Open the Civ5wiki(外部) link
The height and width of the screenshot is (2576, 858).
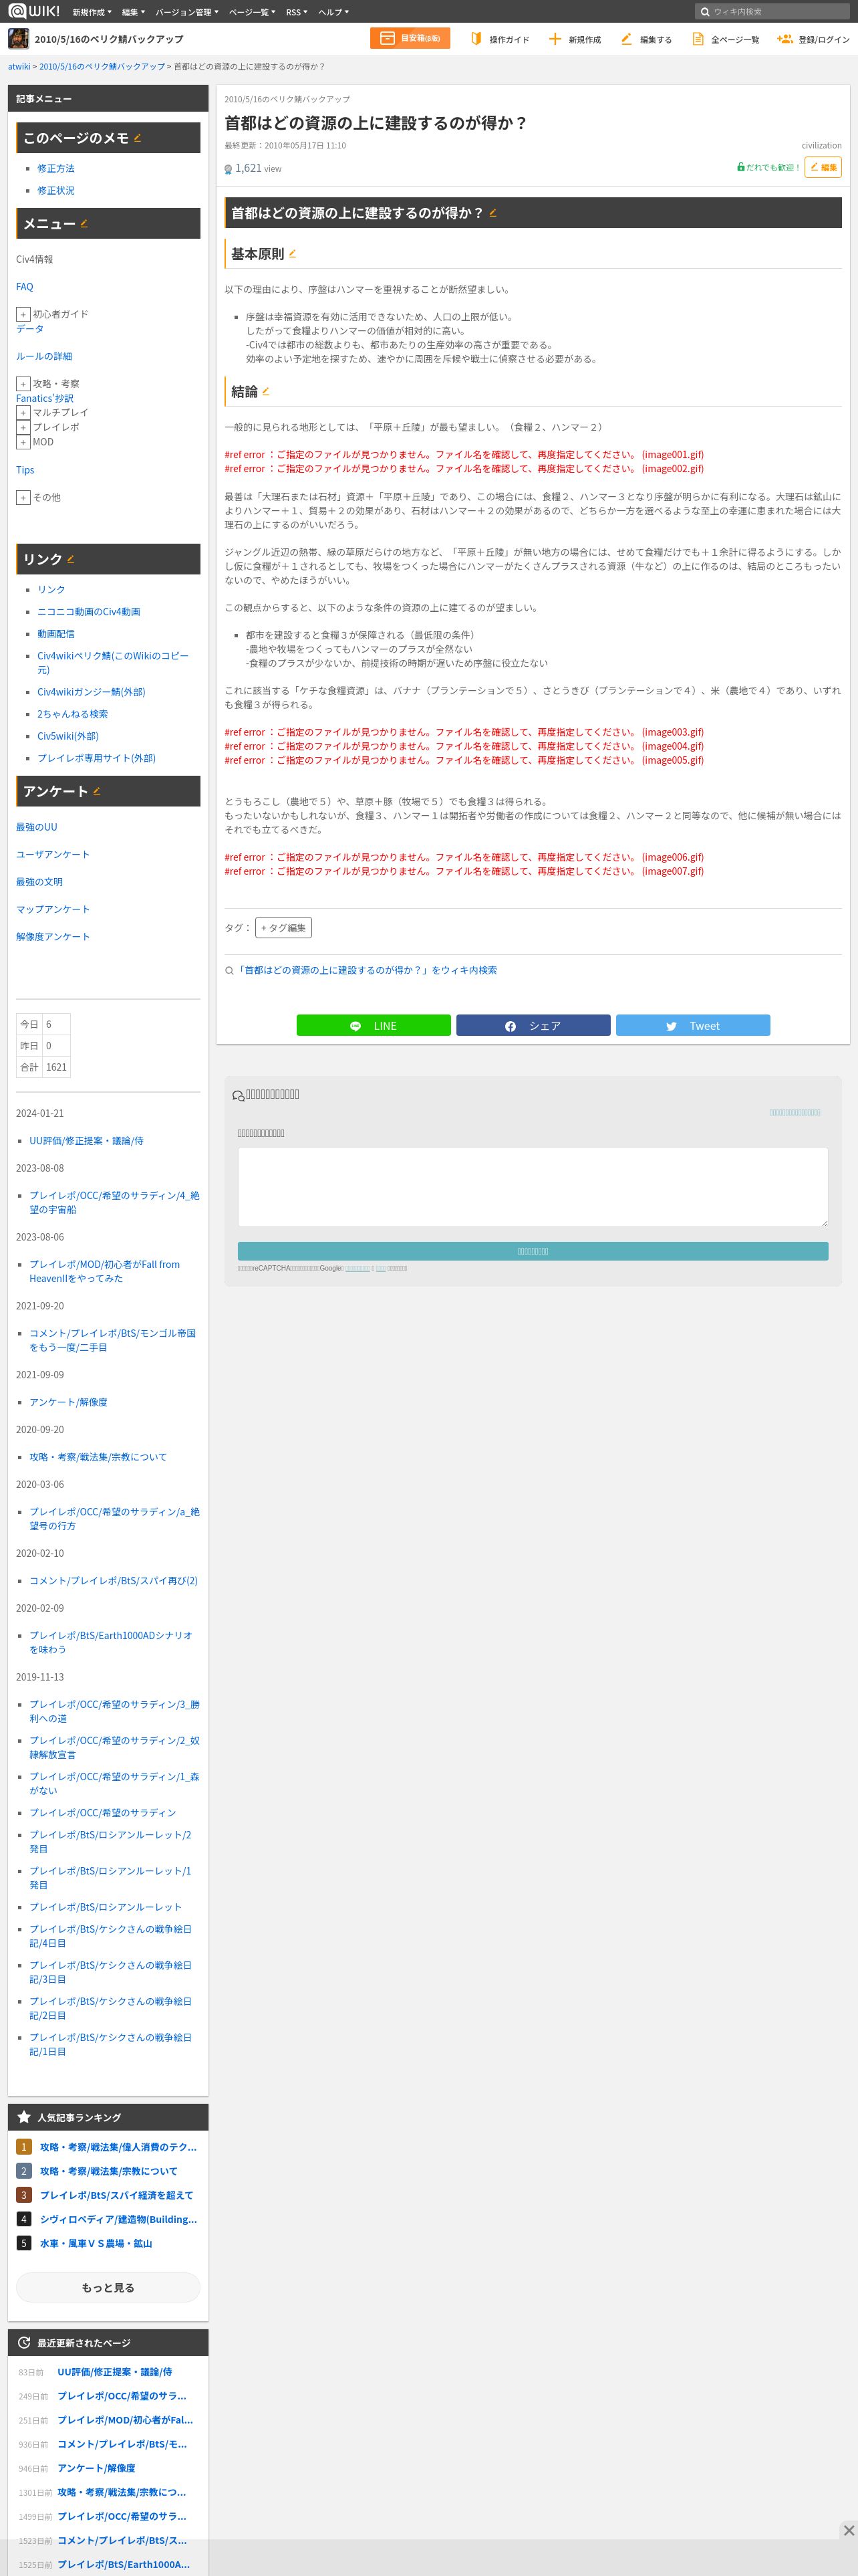[x=68, y=736]
